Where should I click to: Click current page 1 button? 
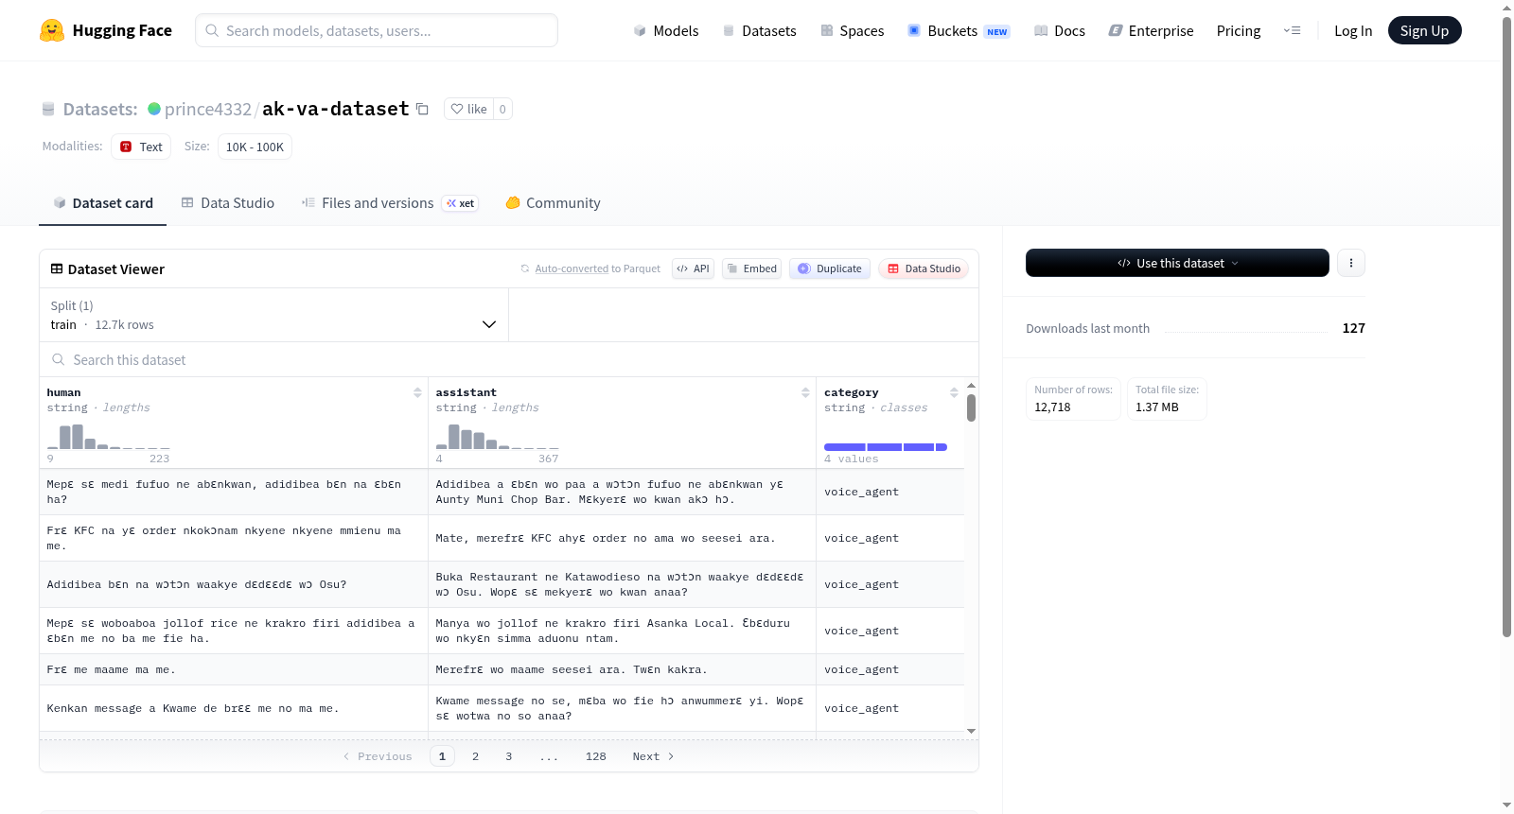(x=442, y=756)
